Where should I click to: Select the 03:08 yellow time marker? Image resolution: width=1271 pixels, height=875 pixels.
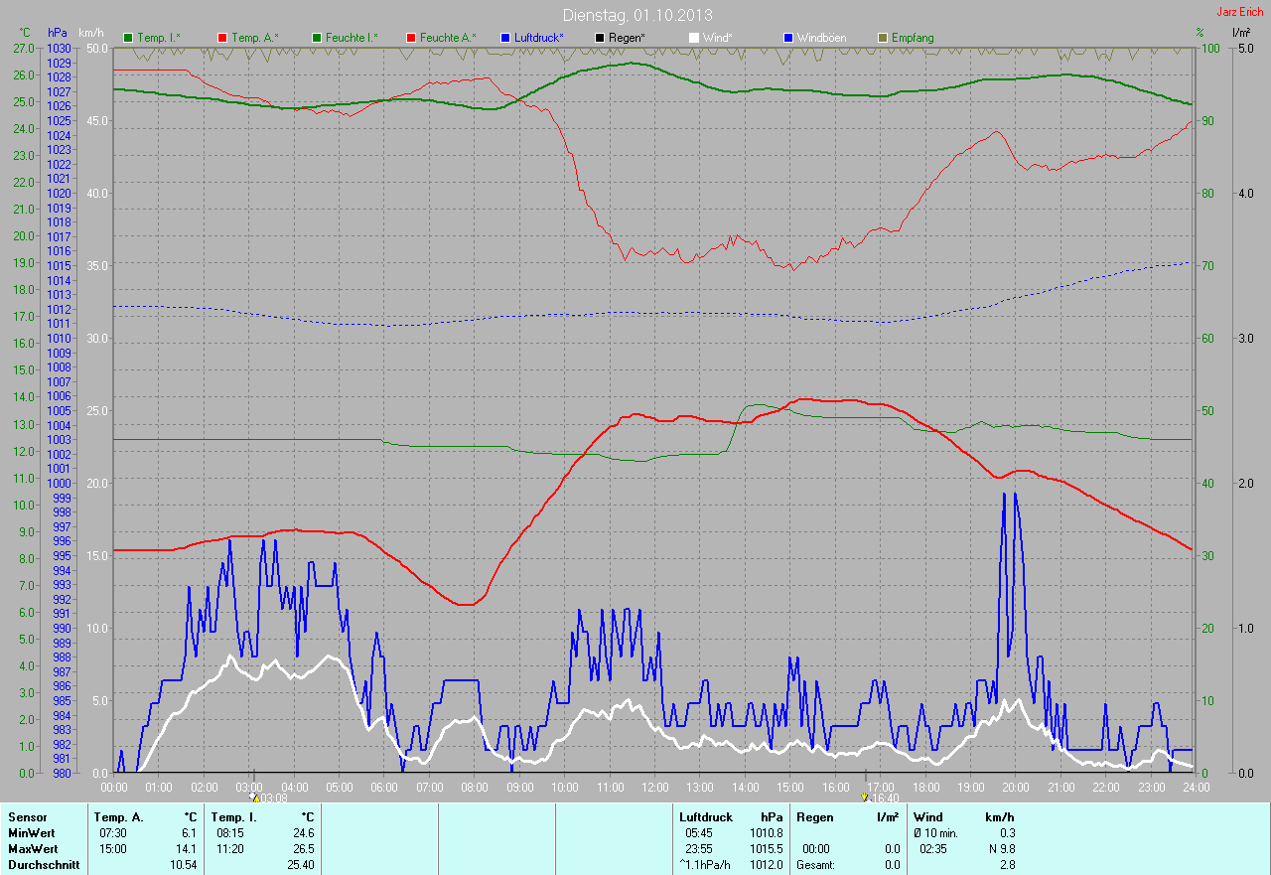[x=255, y=797]
